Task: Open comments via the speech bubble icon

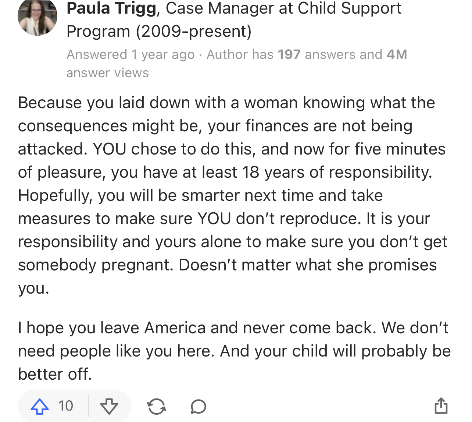Action: tap(199, 407)
